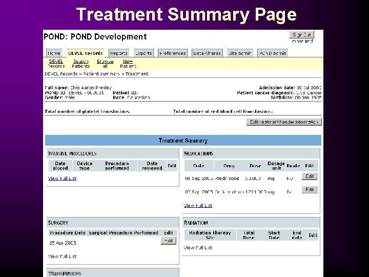
Task: Click the Total Dose column header
Action: [x=249, y=235]
